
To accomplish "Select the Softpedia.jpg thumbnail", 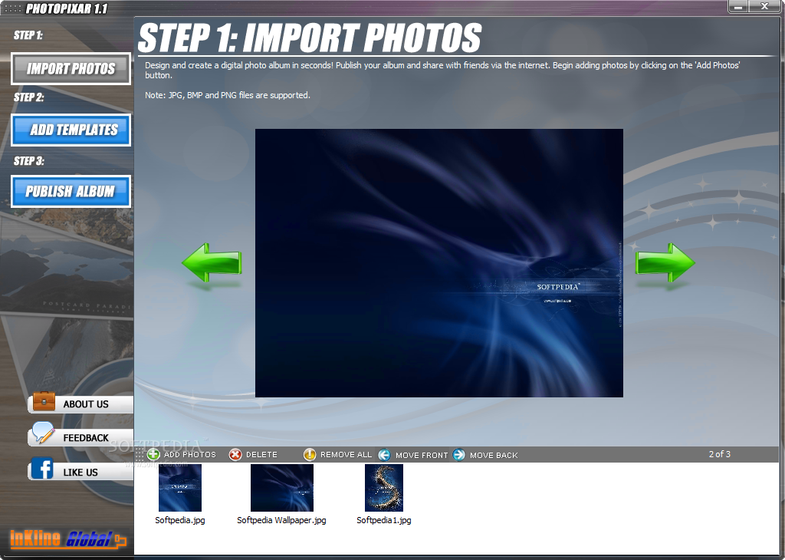I will 179,488.
